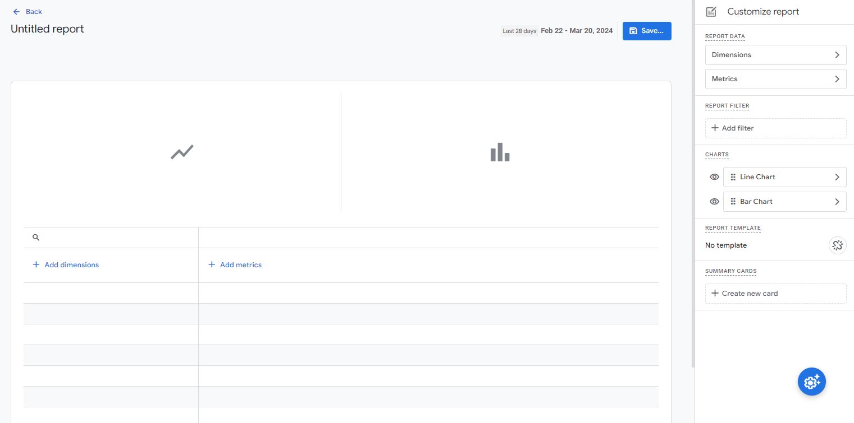
Task: Expand the Dimensions section
Action: [x=775, y=54]
